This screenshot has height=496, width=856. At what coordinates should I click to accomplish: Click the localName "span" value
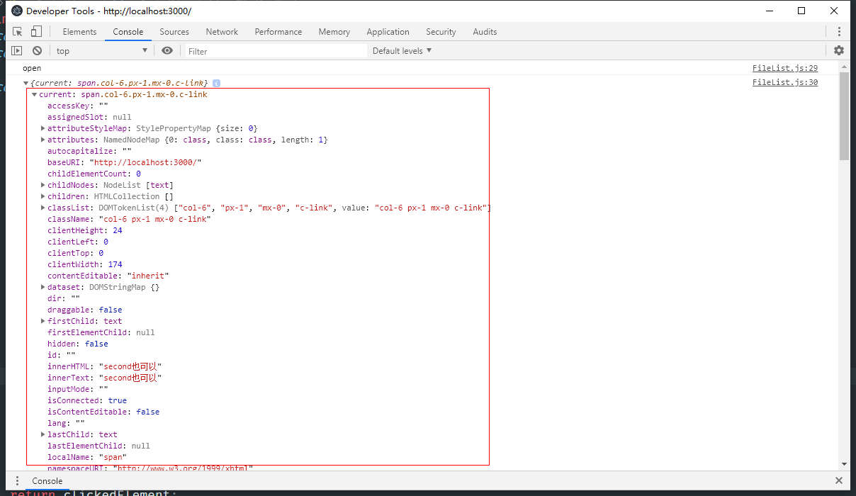113,457
